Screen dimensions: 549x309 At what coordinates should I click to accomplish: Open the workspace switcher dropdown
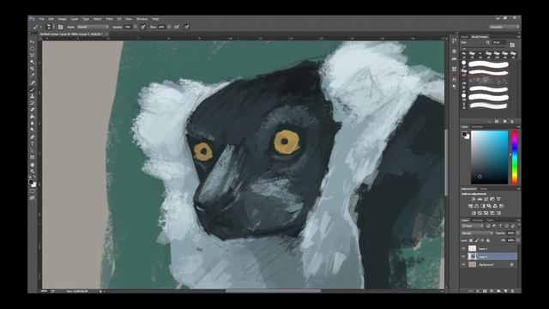click(504, 27)
